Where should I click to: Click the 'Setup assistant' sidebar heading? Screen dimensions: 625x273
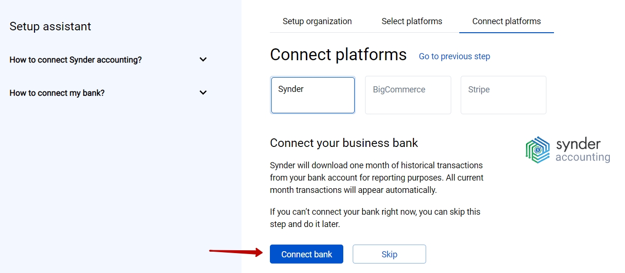coord(50,27)
